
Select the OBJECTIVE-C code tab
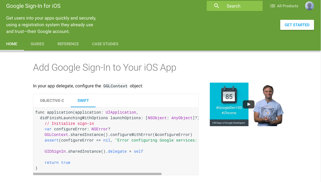pyautogui.click(x=52, y=100)
